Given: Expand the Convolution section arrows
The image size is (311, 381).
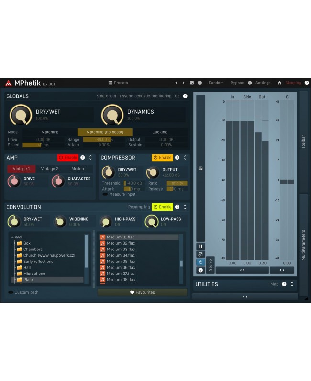Looking at the screenshot, I should pos(185,207).
